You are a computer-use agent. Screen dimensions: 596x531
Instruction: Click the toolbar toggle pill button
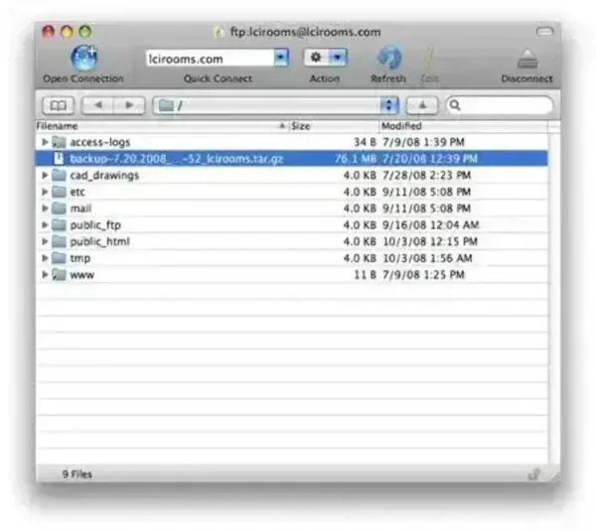[x=544, y=31]
